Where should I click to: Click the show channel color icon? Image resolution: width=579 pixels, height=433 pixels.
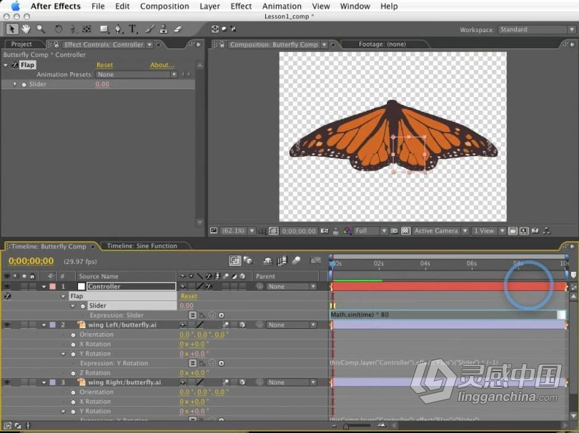347,231
